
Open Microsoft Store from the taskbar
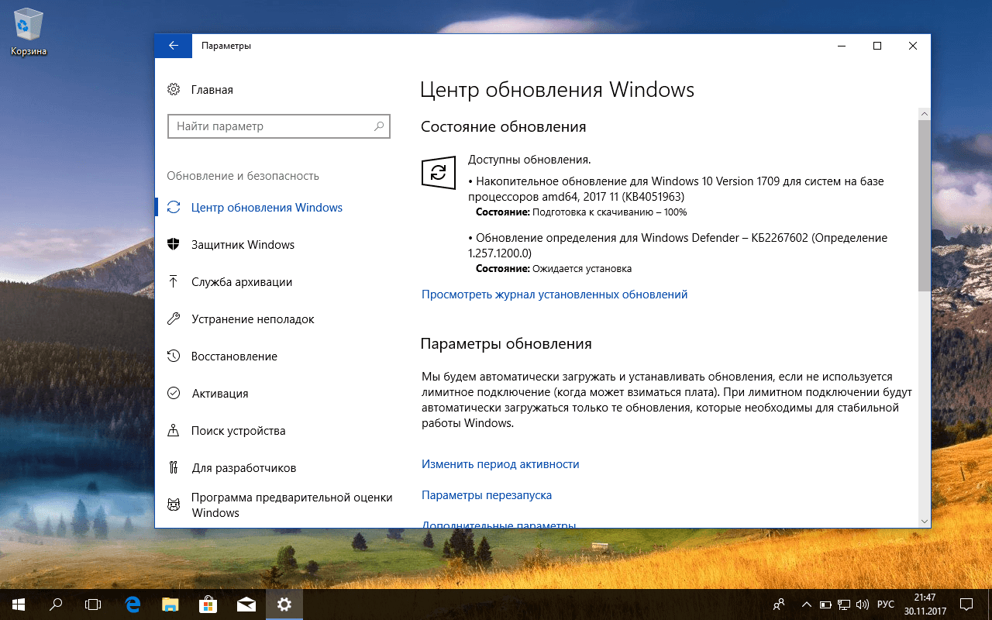click(208, 604)
